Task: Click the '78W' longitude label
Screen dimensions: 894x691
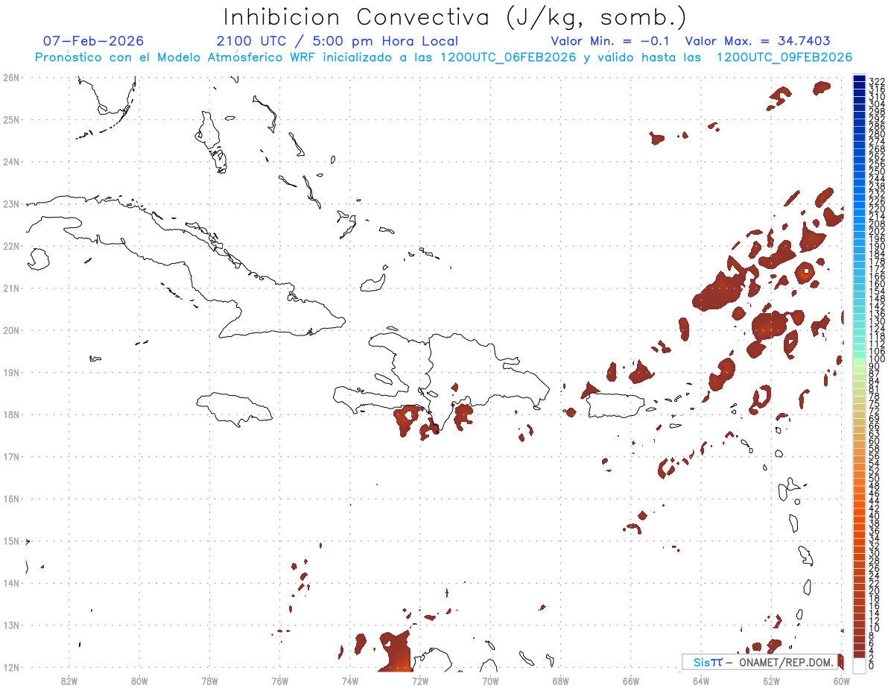Action: (x=209, y=680)
